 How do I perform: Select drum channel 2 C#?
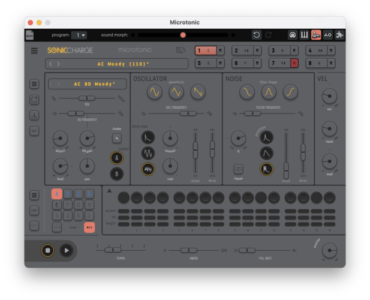coord(243,50)
